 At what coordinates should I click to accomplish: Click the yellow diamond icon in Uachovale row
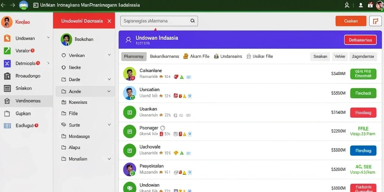pyautogui.click(x=176, y=153)
